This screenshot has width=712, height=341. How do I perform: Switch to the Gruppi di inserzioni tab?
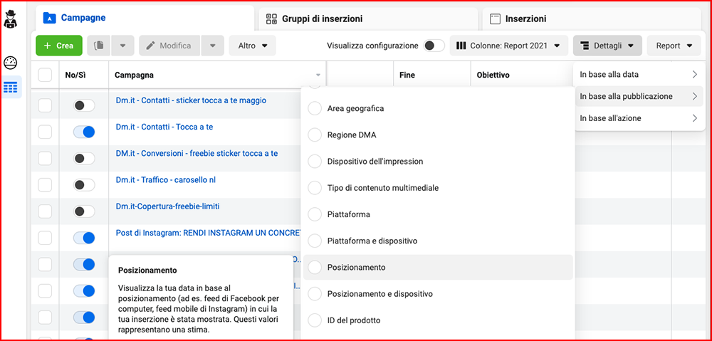pos(323,19)
